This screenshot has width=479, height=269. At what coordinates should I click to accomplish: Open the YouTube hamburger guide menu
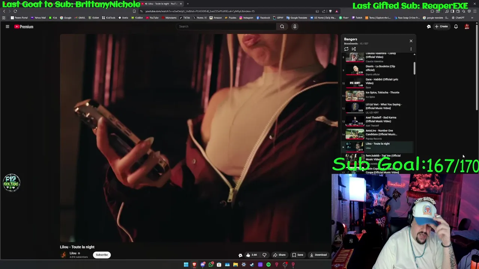pyautogui.click(x=7, y=27)
